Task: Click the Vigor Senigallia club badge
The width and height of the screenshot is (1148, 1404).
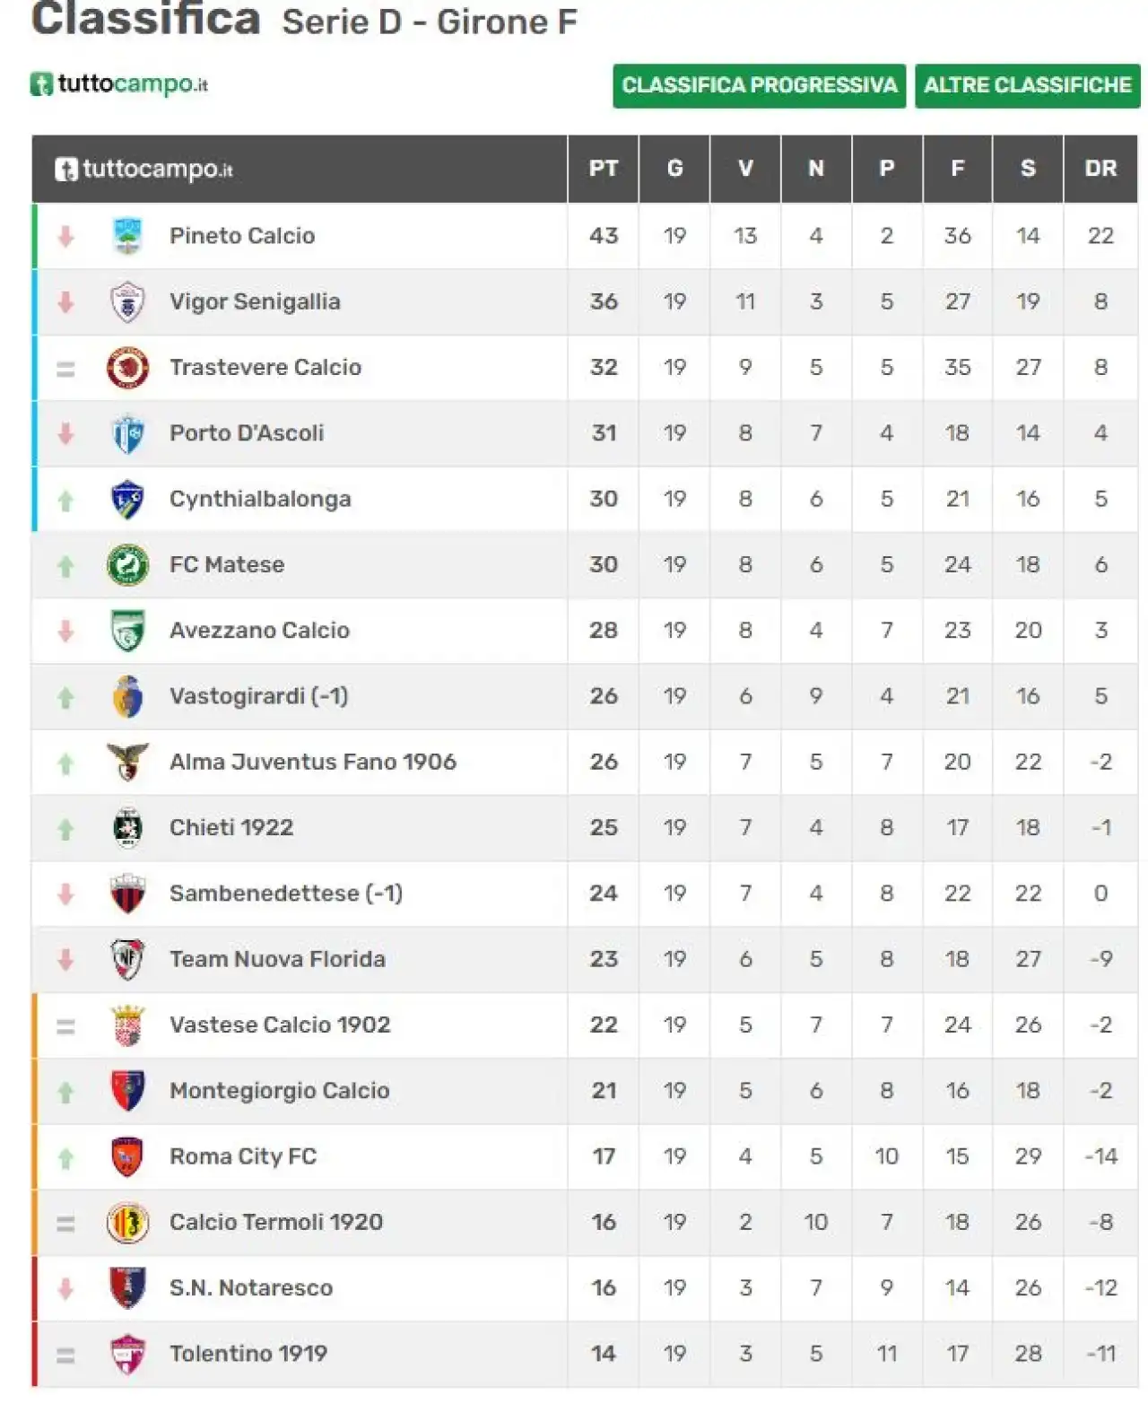Action: 127,301
